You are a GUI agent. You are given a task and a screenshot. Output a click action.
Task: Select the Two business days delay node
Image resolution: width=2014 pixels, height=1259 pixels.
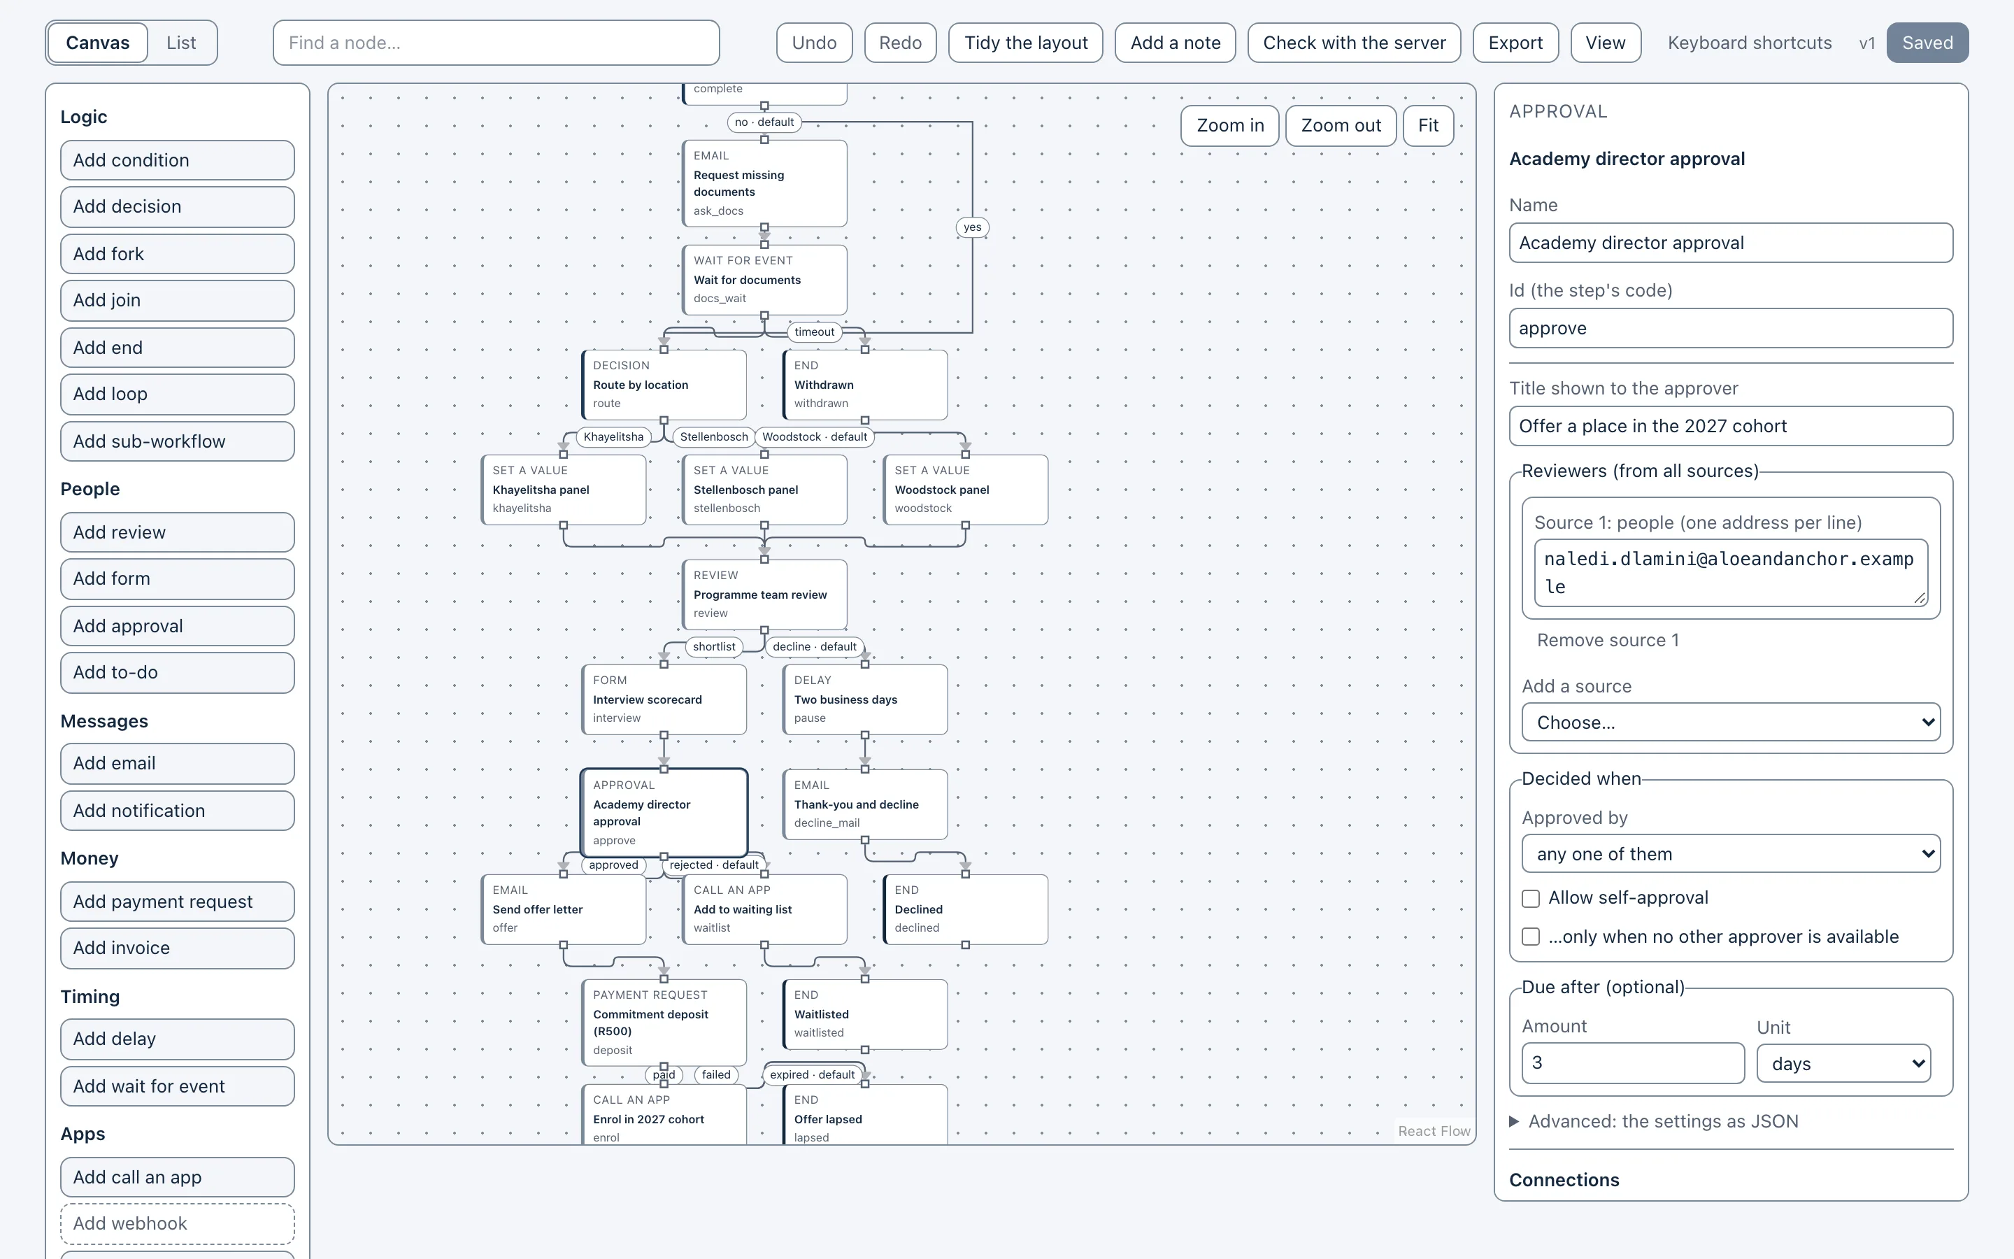click(866, 699)
